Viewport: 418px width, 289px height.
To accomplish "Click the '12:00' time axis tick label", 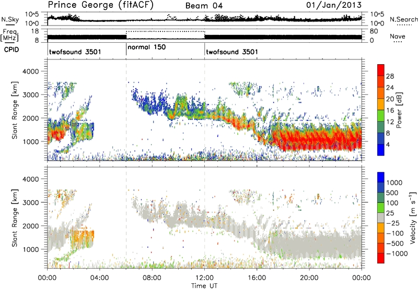I will [204, 278].
